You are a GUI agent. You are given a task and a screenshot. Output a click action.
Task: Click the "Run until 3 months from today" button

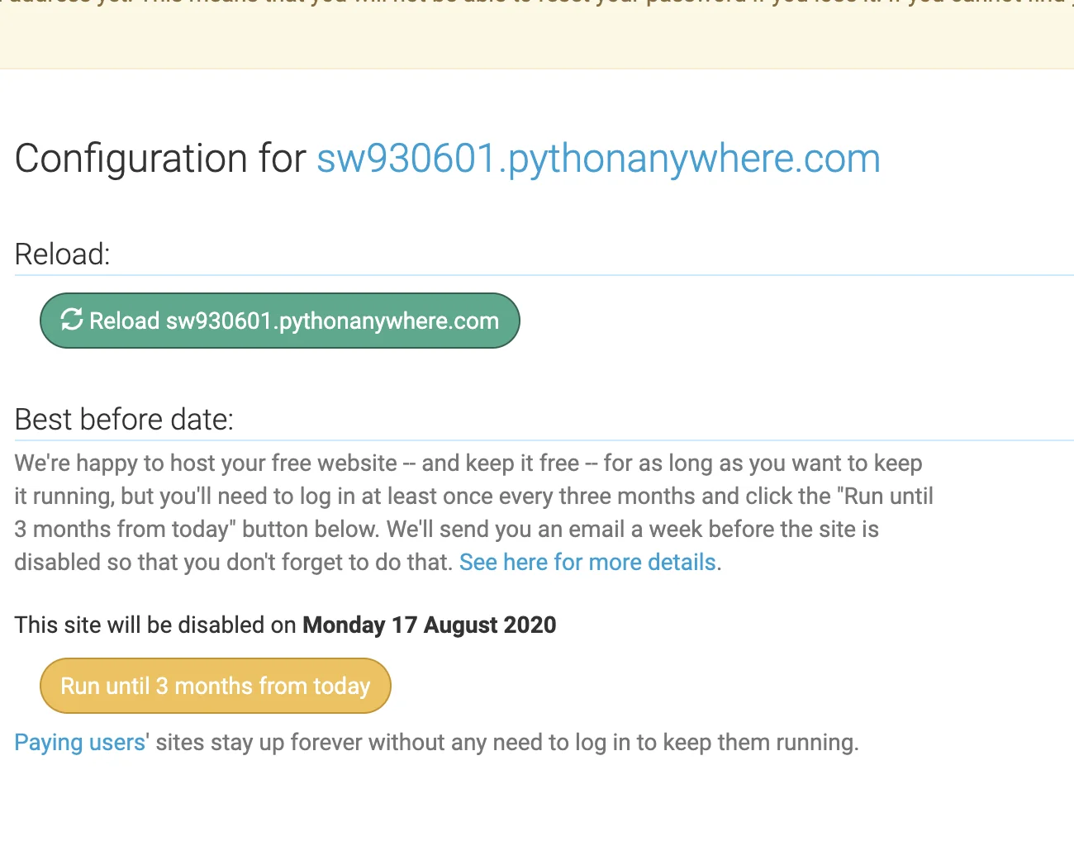(x=215, y=686)
